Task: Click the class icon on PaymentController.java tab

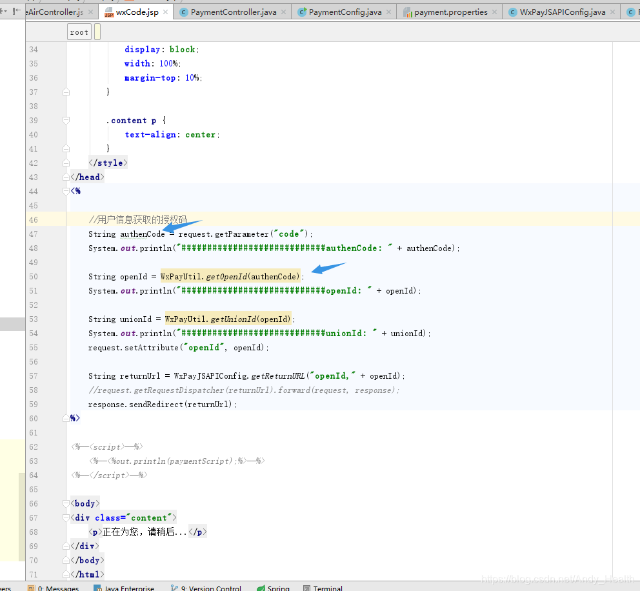Action: [184, 12]
